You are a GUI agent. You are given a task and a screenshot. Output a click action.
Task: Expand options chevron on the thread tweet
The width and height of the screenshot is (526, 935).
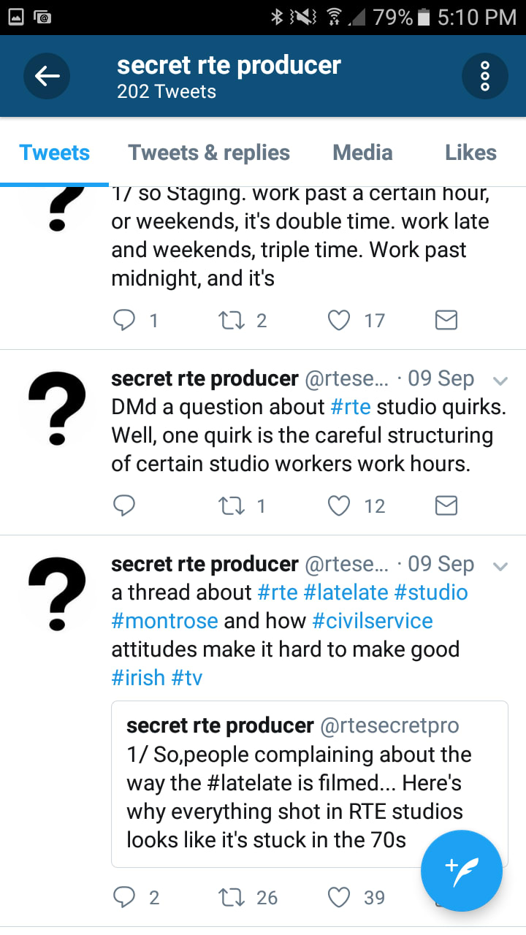[500, 566]
